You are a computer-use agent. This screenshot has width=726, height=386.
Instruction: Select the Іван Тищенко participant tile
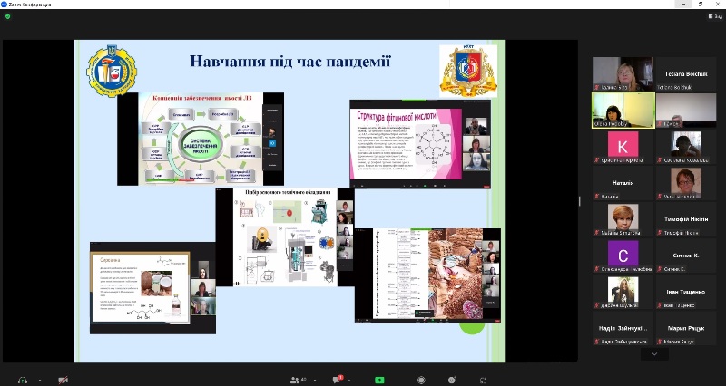pos(686,292)
